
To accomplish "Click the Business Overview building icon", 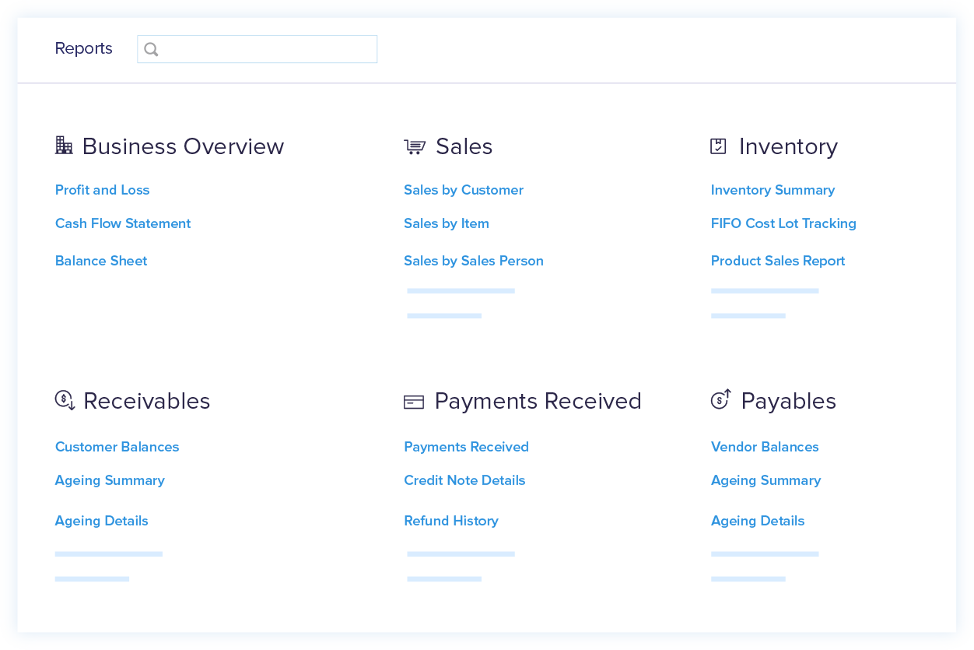I will tap(63, 145).
